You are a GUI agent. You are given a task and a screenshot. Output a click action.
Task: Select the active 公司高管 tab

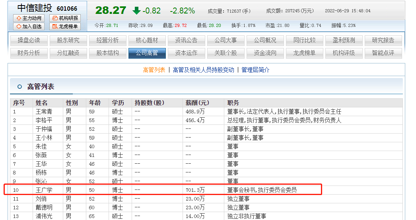[x=147, y=53]
